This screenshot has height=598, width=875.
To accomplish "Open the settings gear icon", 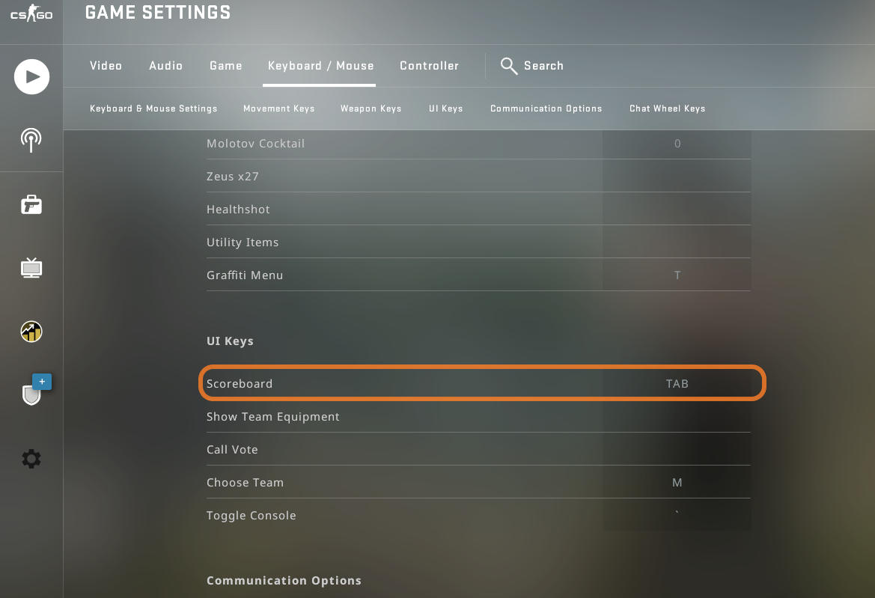I will (x=31, y=459).
